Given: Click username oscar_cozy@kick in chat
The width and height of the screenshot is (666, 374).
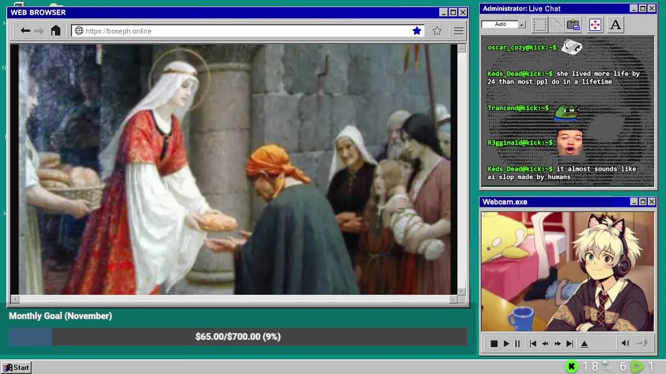Looking at the screenshot, I should tap(522, 47).
